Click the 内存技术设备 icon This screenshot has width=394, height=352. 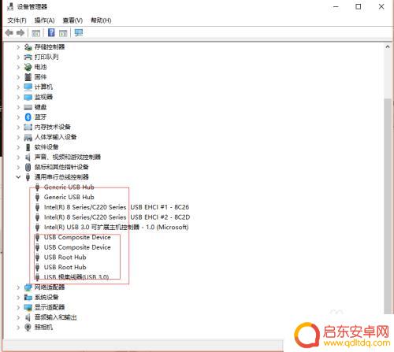pyautogui.click(x=28, y=127)
